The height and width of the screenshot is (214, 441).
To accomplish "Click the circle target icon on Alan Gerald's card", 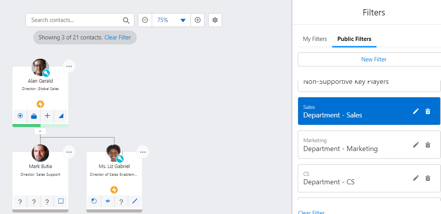I will pyautogui.click(x=20, y=116).
